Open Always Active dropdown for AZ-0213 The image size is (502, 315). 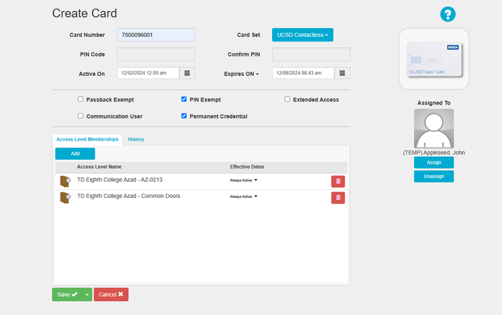point(243,180)
